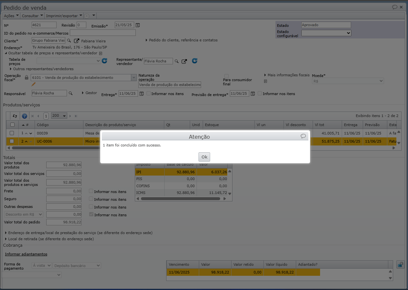Open the À vista payment dropdown

(x=42, y=265)
